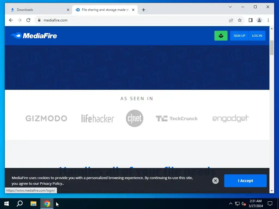
Task: Click the Engadget logo
Action: pos(231,119)
